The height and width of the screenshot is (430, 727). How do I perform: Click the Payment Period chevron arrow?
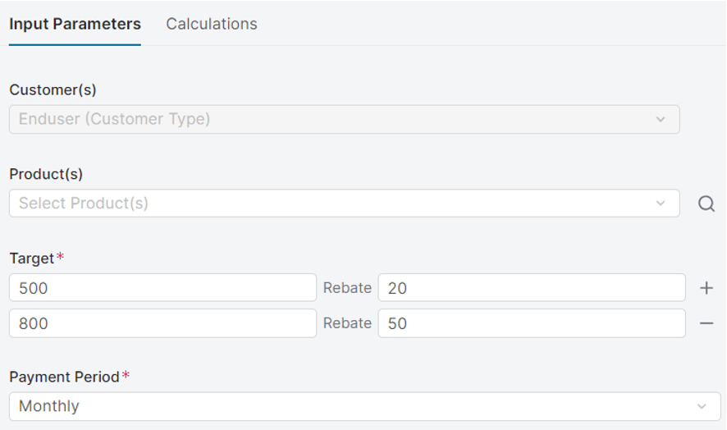702,406
